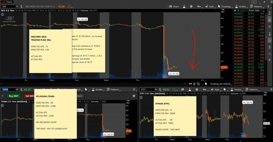The height and width of the screenshot is (142, 273).
Task: Select pointer tool beside Drawing set
Action: [206, 84]
